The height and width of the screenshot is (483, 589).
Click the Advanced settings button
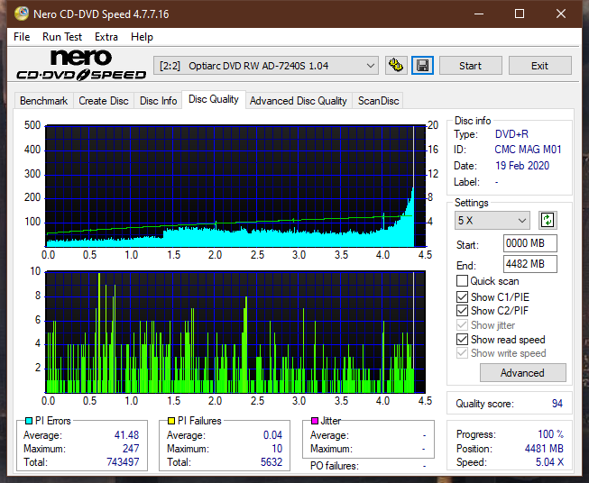[x=522, y=373]
